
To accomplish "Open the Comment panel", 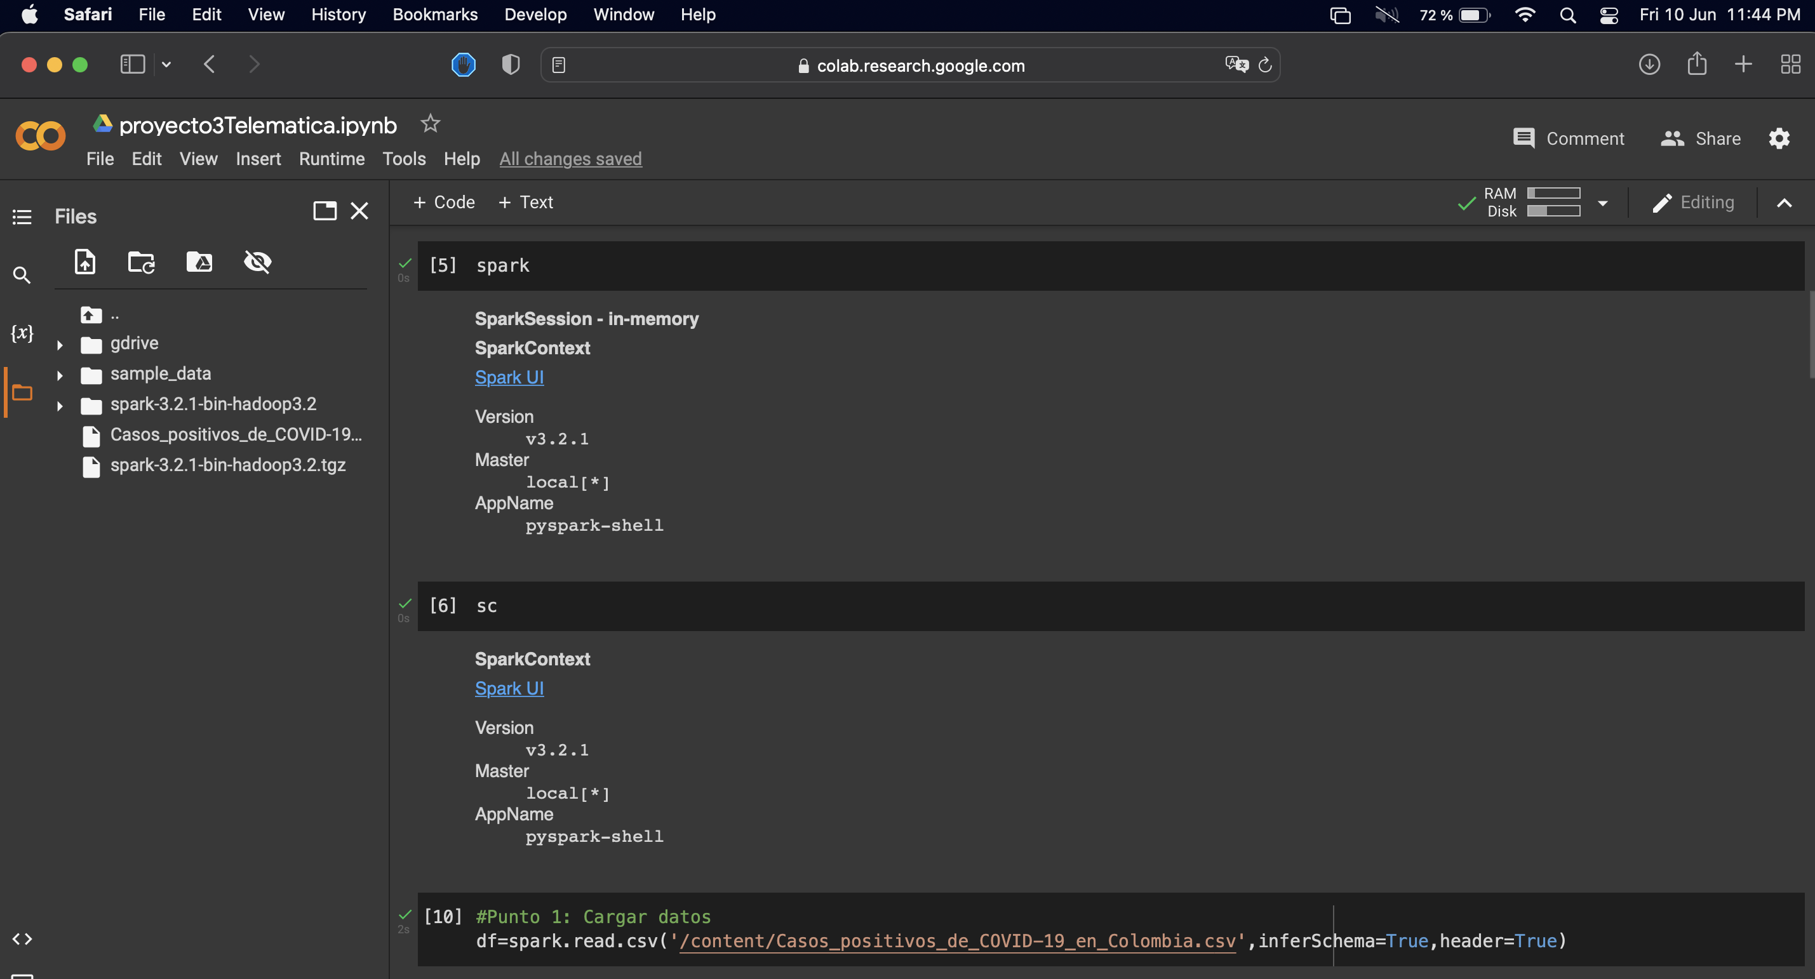I will [x=1569, y=139].
